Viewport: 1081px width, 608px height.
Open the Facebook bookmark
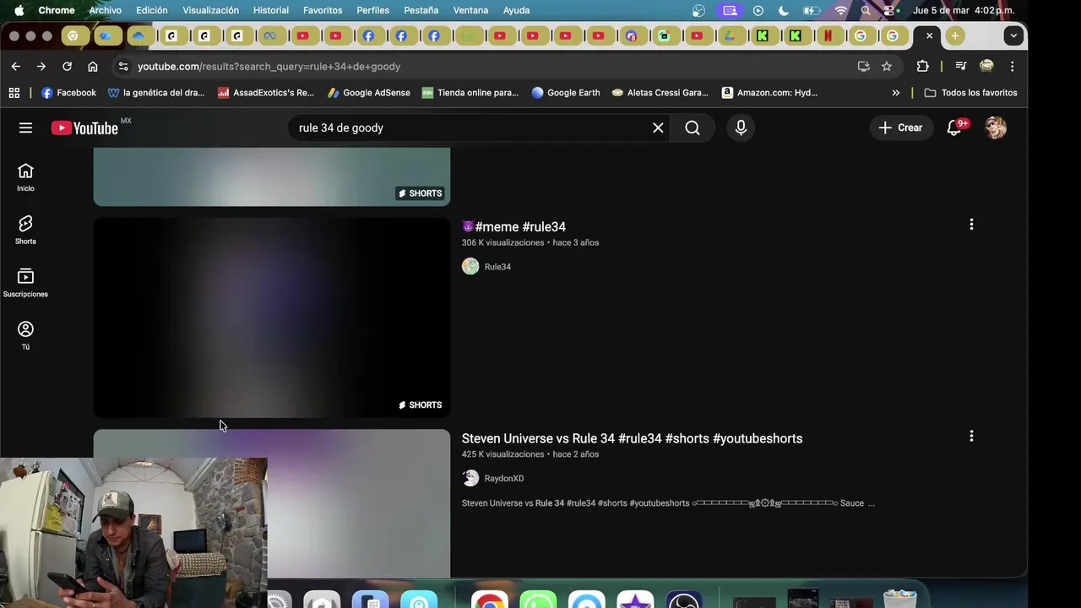(x=68, y=93)
